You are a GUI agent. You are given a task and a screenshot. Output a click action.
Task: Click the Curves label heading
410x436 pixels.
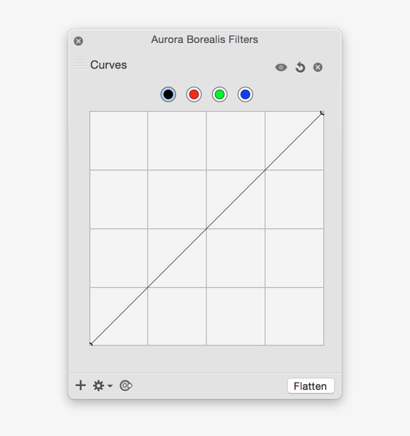coord(108,65)
